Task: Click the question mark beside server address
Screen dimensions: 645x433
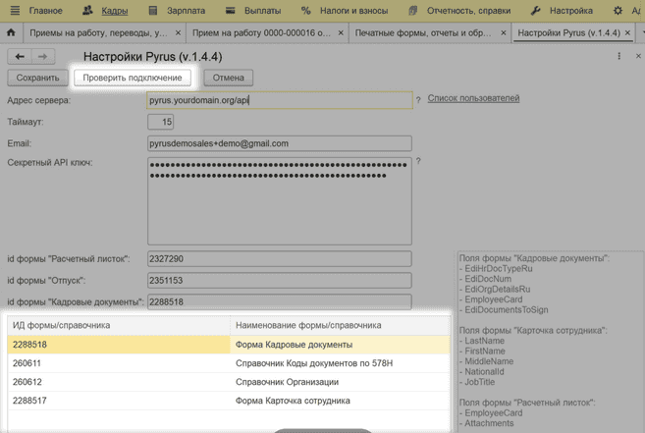Action: pyautogui.click(x=418, y=100)
